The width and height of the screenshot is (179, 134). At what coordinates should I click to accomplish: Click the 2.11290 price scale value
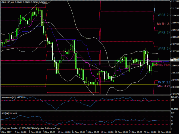tap(175, 8)
